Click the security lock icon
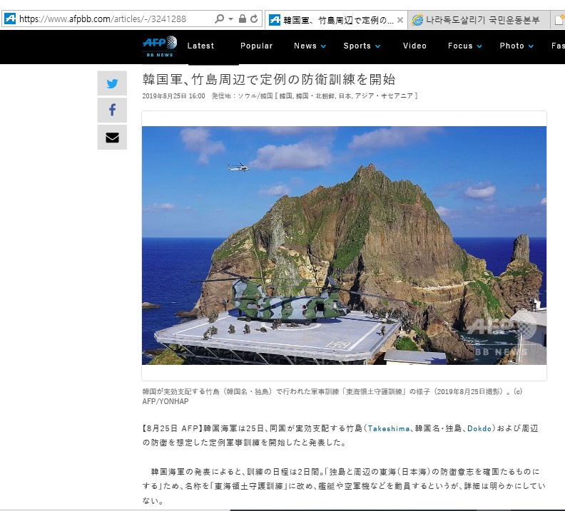The image size is (565, 511). [243, 19]
